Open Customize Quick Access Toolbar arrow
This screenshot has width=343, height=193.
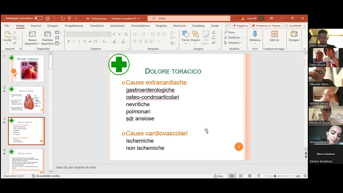(x=76, y=18)
